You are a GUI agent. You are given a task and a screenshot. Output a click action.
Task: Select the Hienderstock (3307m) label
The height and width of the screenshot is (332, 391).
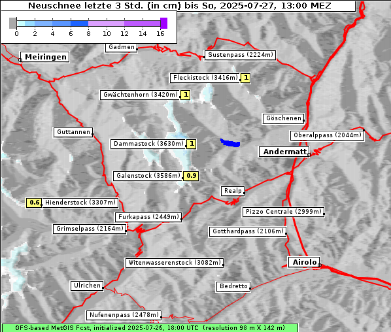pos(80,203)
